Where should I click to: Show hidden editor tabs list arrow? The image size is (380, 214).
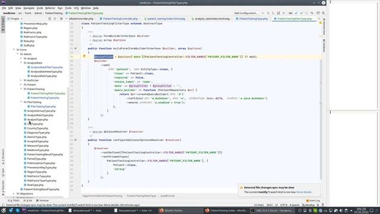coord(319,18)
